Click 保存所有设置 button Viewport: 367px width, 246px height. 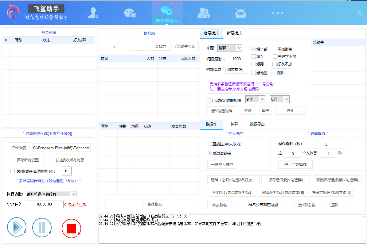click(28, 160)
